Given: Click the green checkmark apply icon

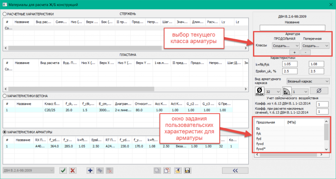Looking at the screenshot, I should click(63, 170).
